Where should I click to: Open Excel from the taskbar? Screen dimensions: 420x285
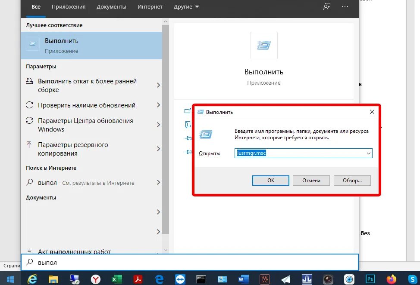click(x=117, y=278)
